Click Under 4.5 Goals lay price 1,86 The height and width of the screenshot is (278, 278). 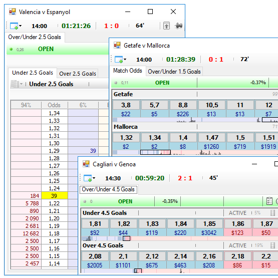click(238, 224)
